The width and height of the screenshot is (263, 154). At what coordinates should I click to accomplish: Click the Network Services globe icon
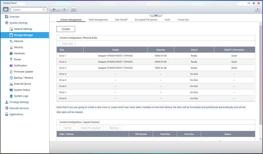[7, 108]
